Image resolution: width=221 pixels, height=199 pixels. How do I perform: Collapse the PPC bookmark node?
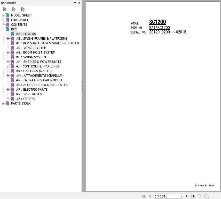click(x=3, y=29)
